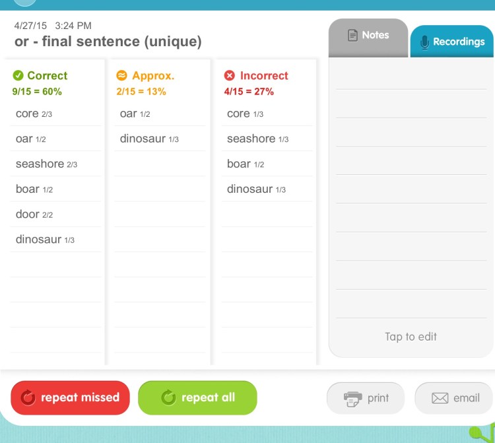Select 'door 2/2' in Correct list
Screen dimensions: 495x443
coord(34,215)
